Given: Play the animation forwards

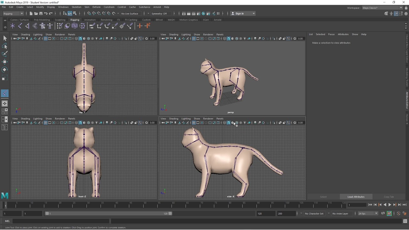Looking at the screenshot, I should (x=390, y=205).
